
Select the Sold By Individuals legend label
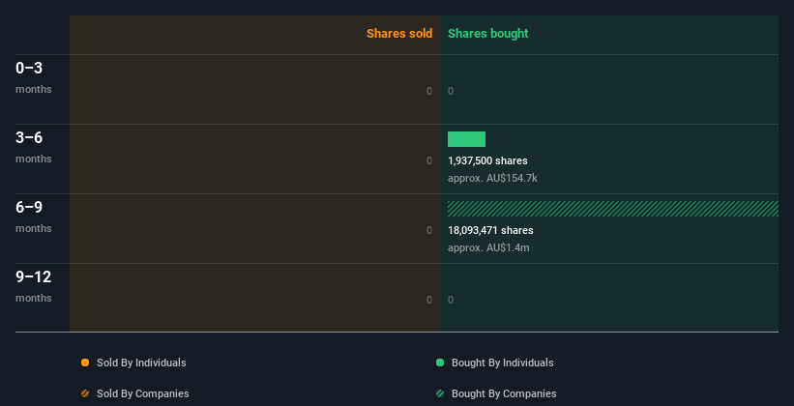coord(141,362)
